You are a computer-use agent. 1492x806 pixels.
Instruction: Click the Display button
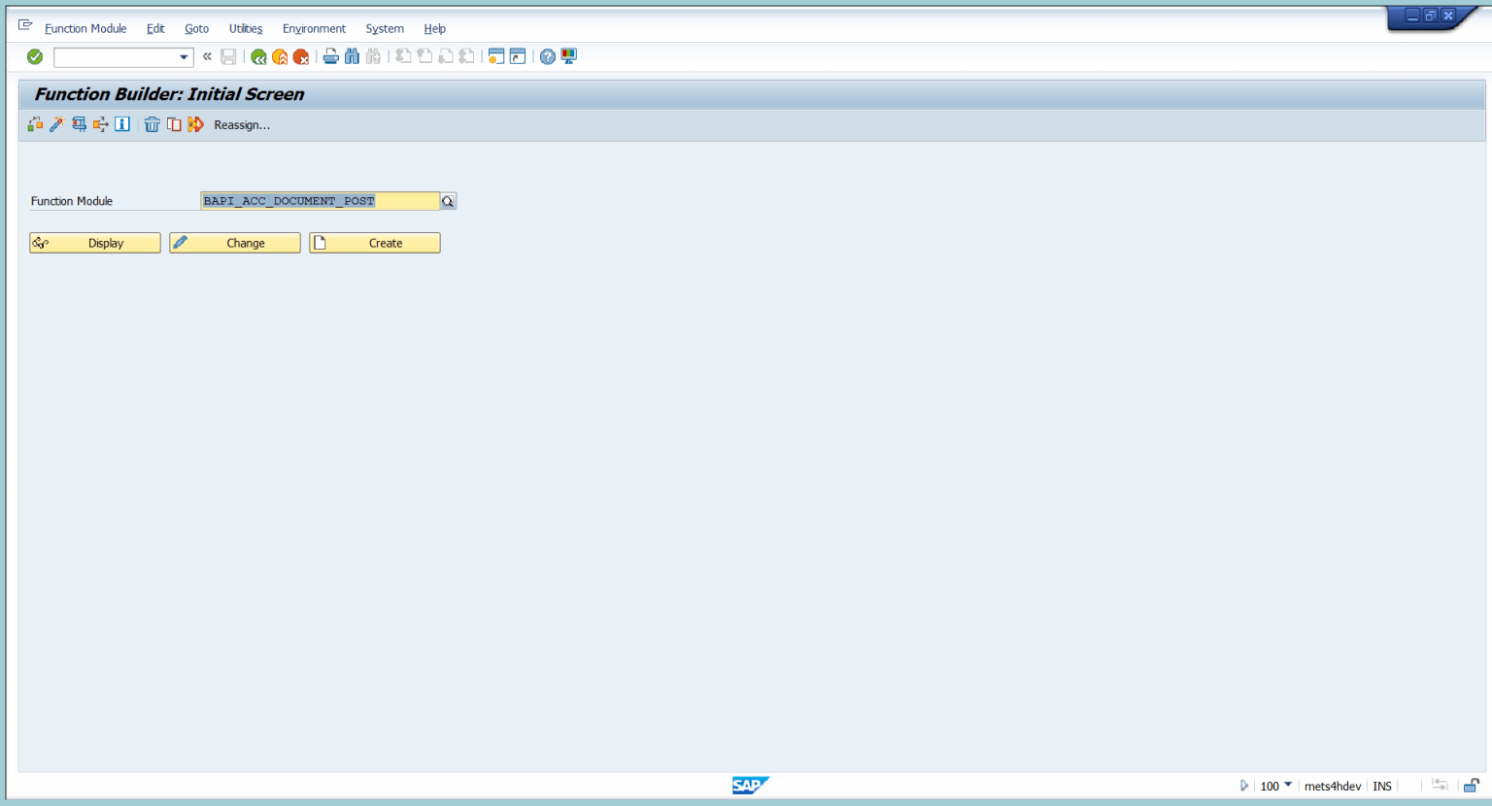[x=94, y=243]
